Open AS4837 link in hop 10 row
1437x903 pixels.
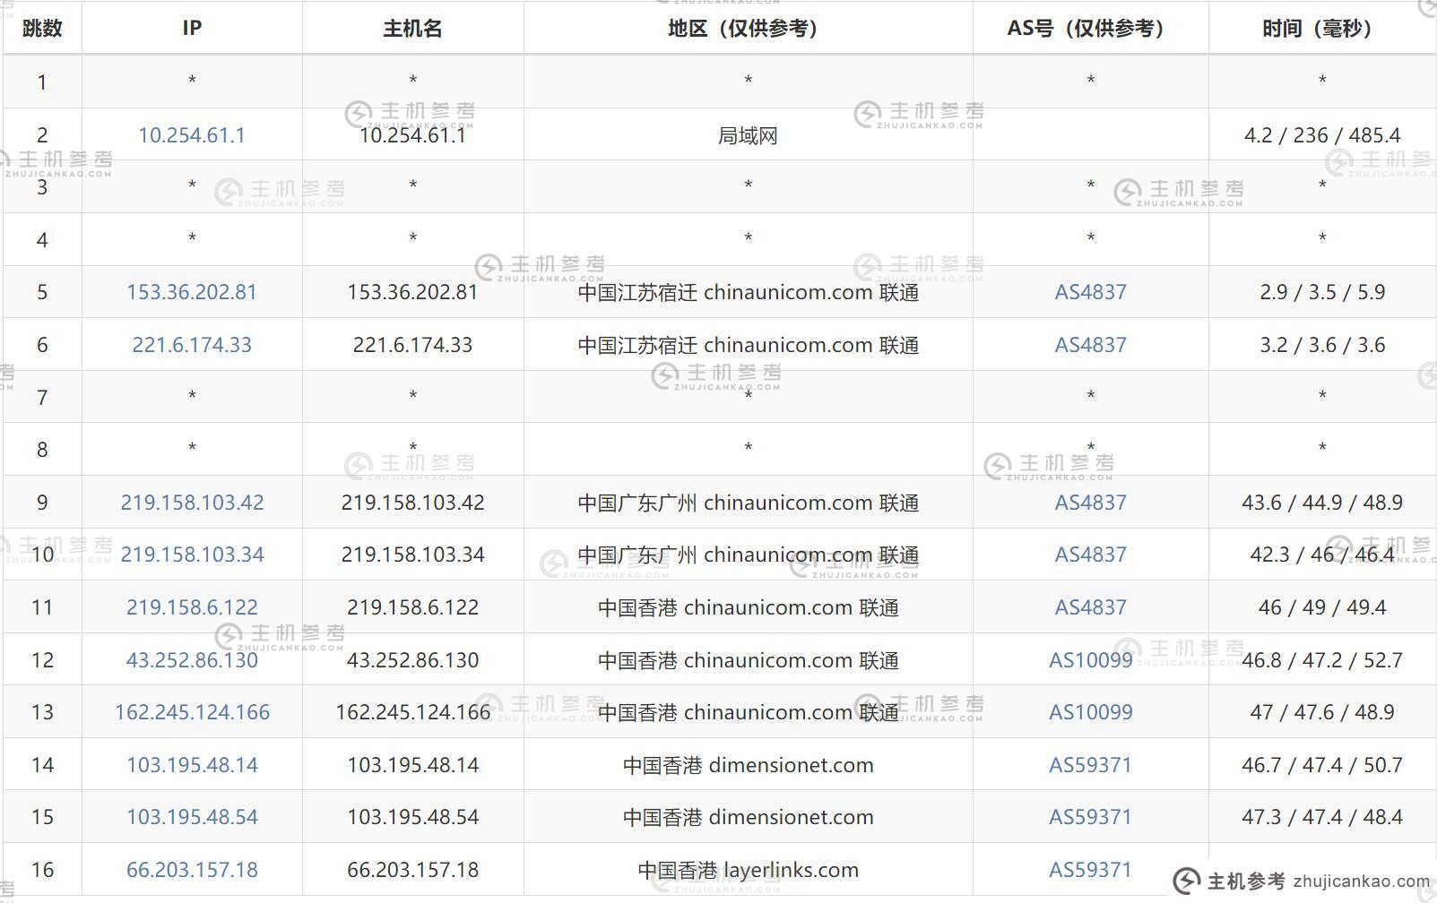1090,555
